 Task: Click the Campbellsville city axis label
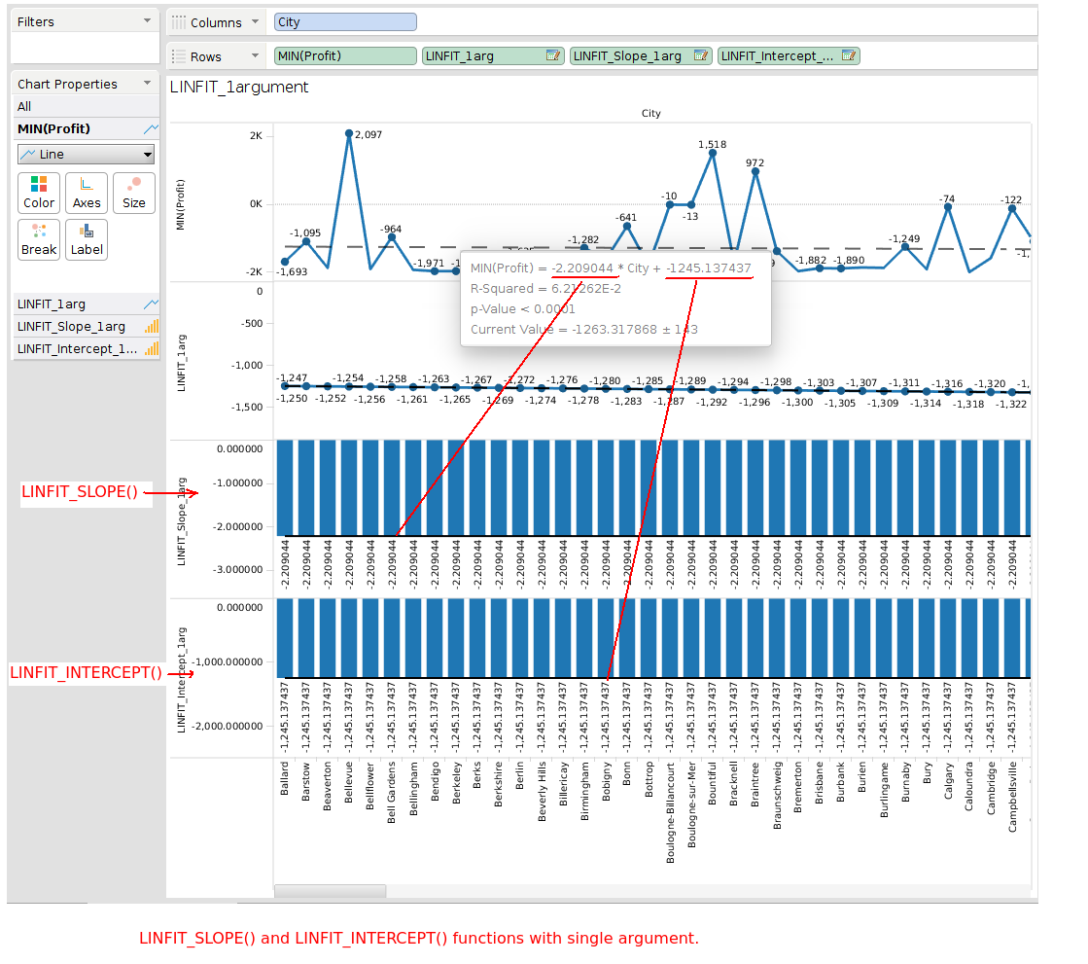click(x=1012, y=796)
